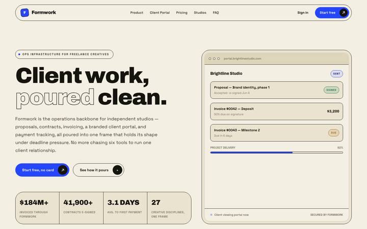The width and height of the screenshot is (367, 229).
Task: Click the client viewing status dot
Action: pos(211,215)
